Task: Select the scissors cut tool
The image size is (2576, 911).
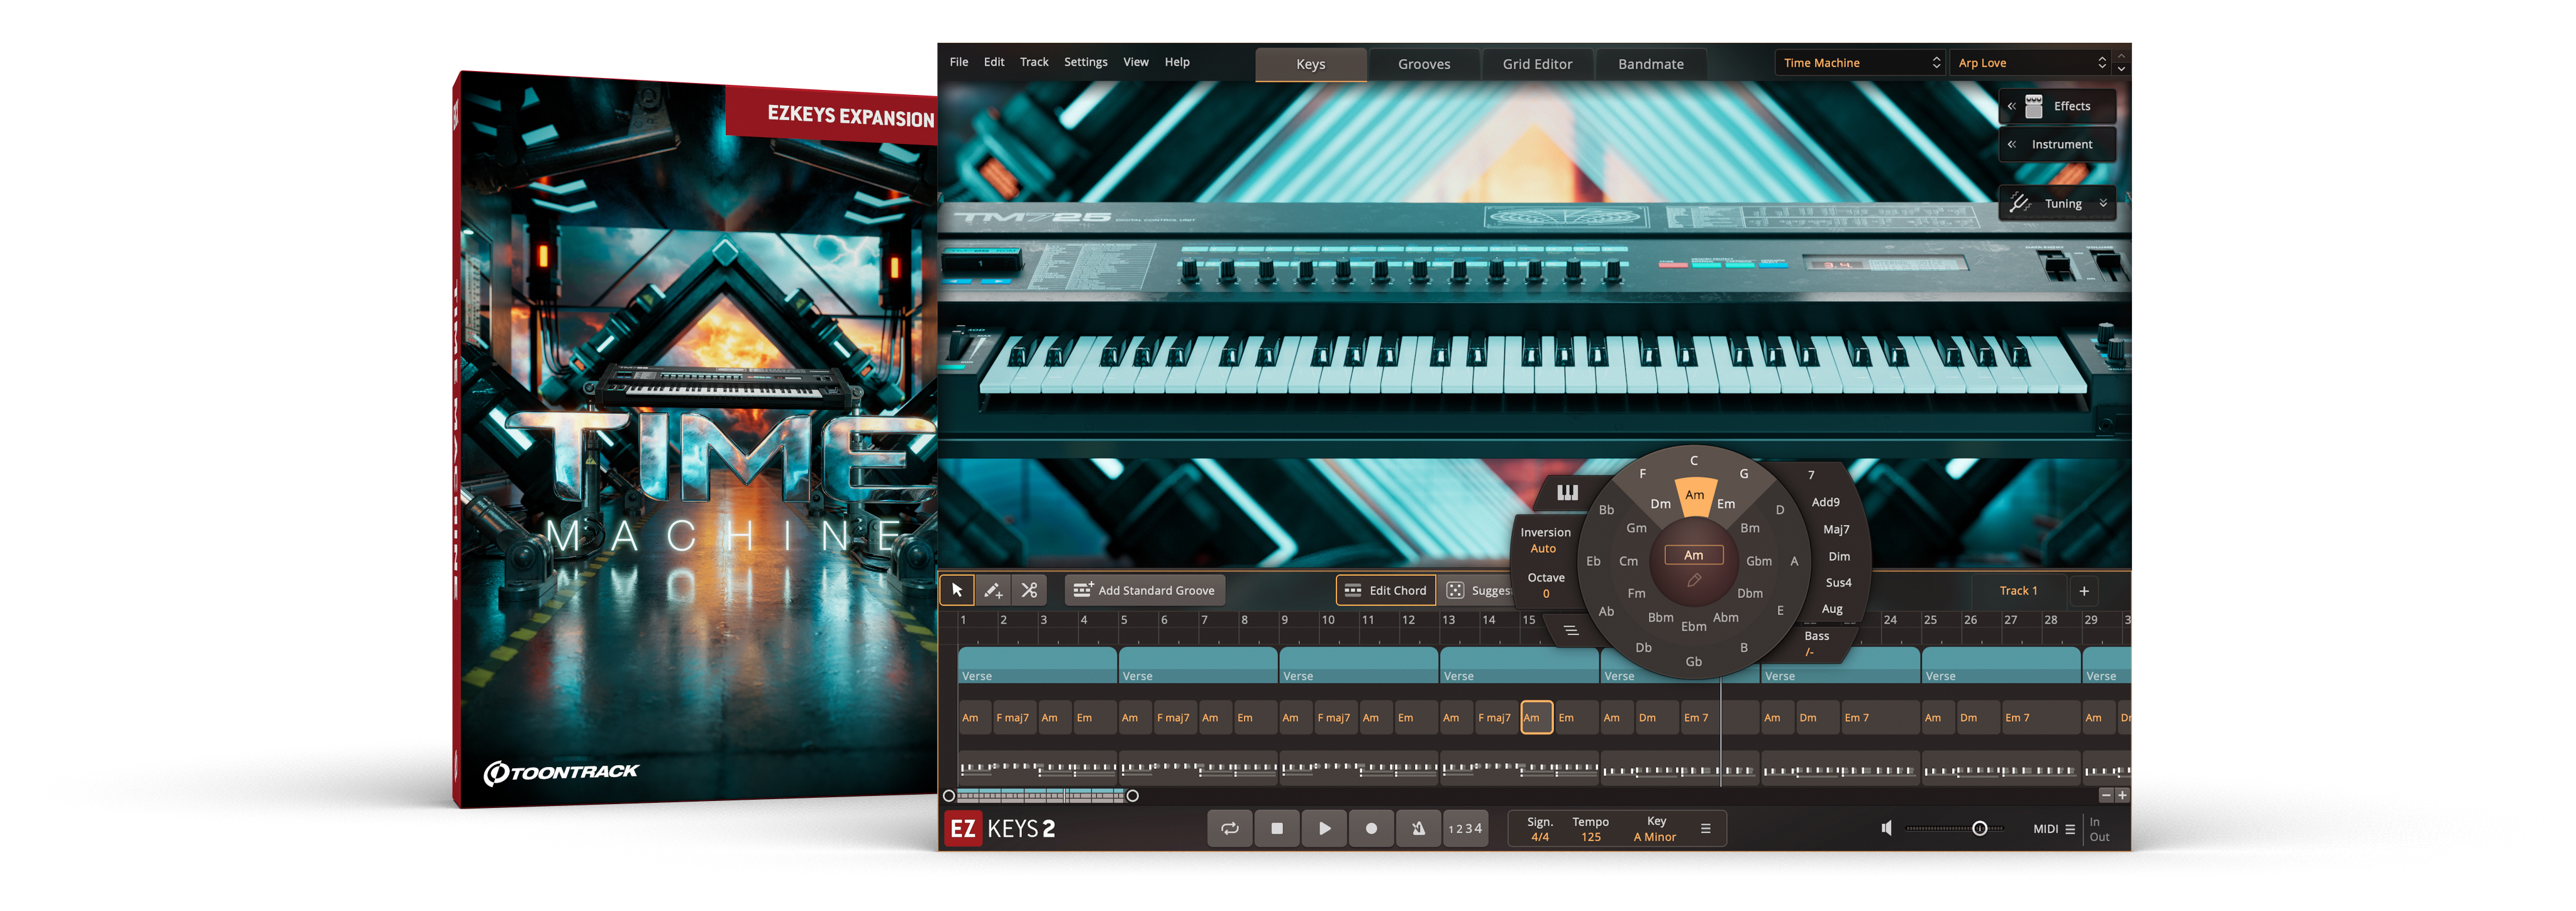Action: 1029,591
